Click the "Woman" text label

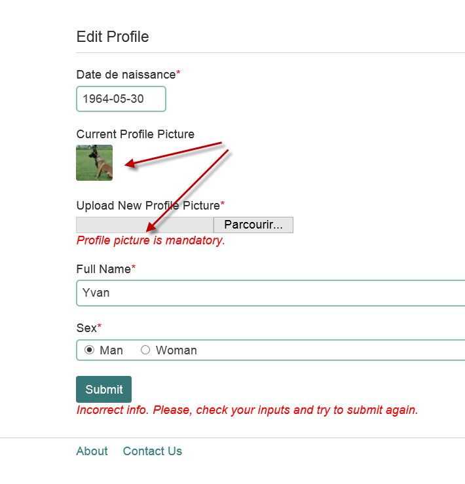(176, 350)
